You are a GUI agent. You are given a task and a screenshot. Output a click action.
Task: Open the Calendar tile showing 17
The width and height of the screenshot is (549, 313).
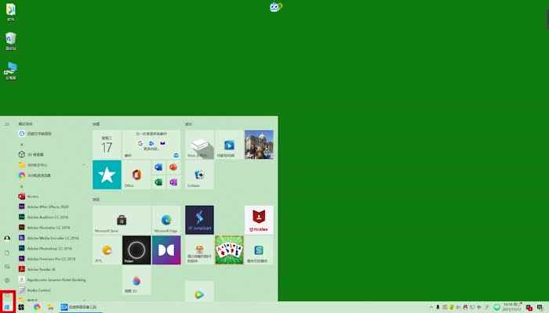pos(107,145)
